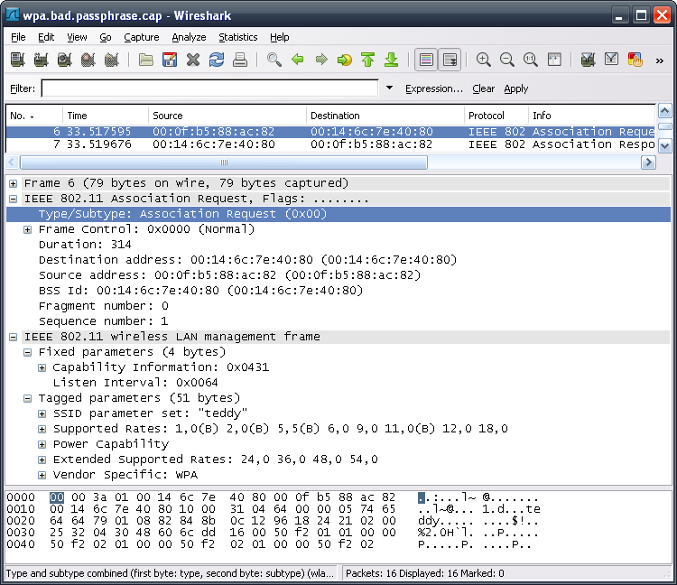Click into the Filter text field
This screenshot has width=677, height=585.
(209, 88)
